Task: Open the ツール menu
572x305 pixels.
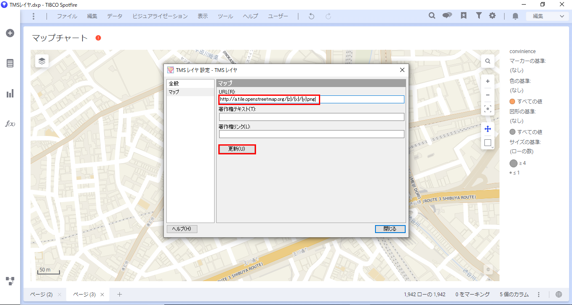Action: (x=225, y=16)
